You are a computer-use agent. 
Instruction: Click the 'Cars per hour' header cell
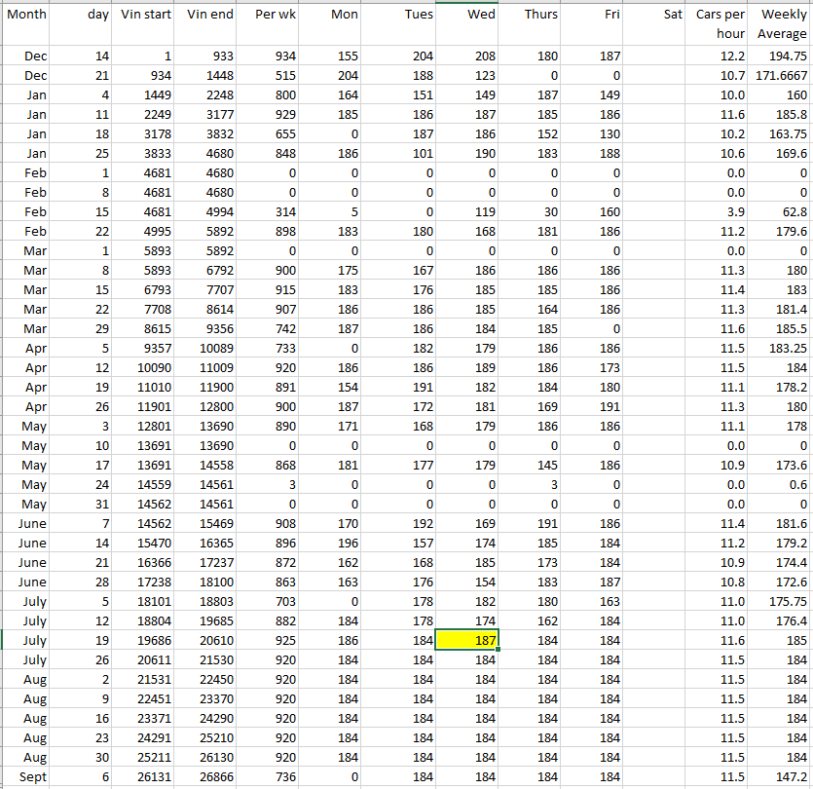(721, 24)
